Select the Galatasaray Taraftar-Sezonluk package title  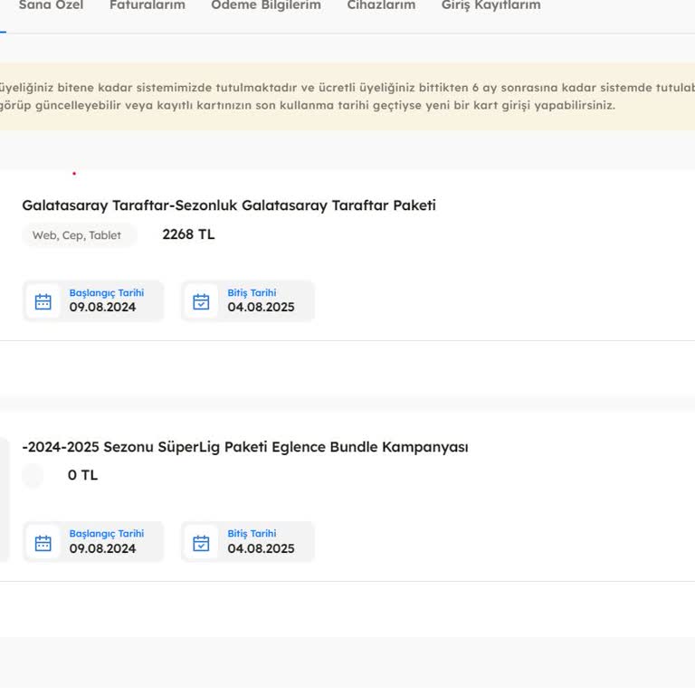coord(229,205)
